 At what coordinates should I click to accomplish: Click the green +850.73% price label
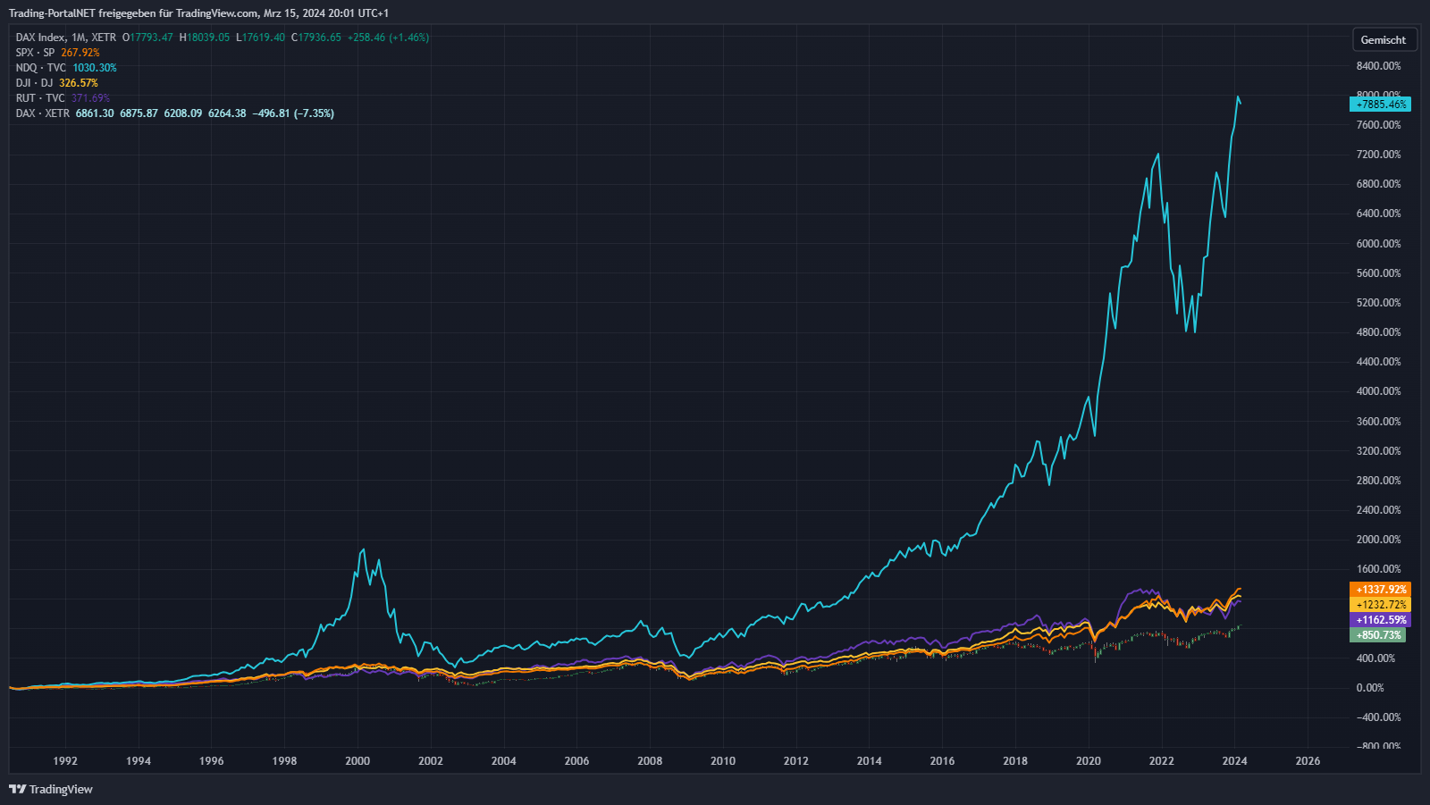point(1377,635)
